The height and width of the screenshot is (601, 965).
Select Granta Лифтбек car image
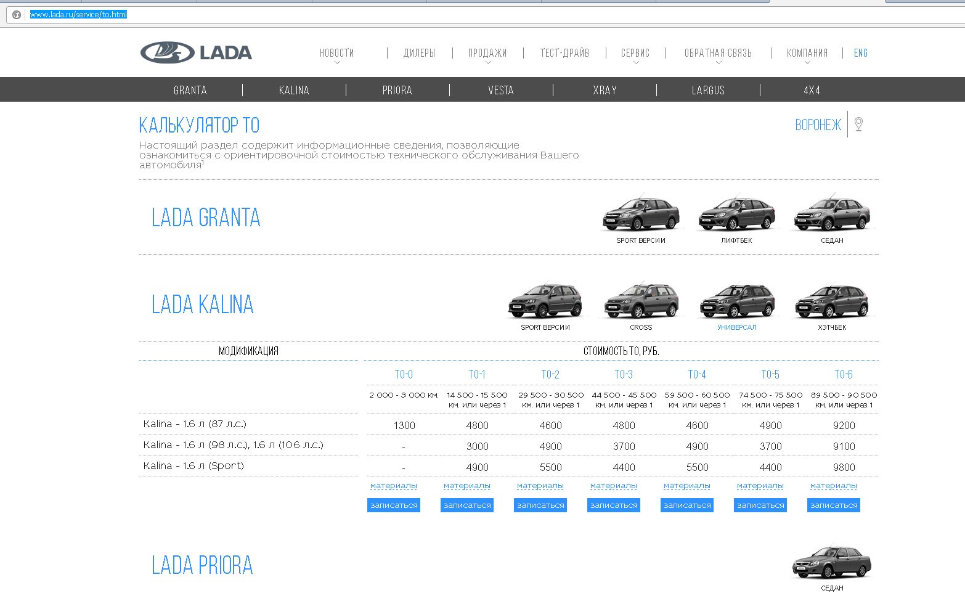[736, 213]
